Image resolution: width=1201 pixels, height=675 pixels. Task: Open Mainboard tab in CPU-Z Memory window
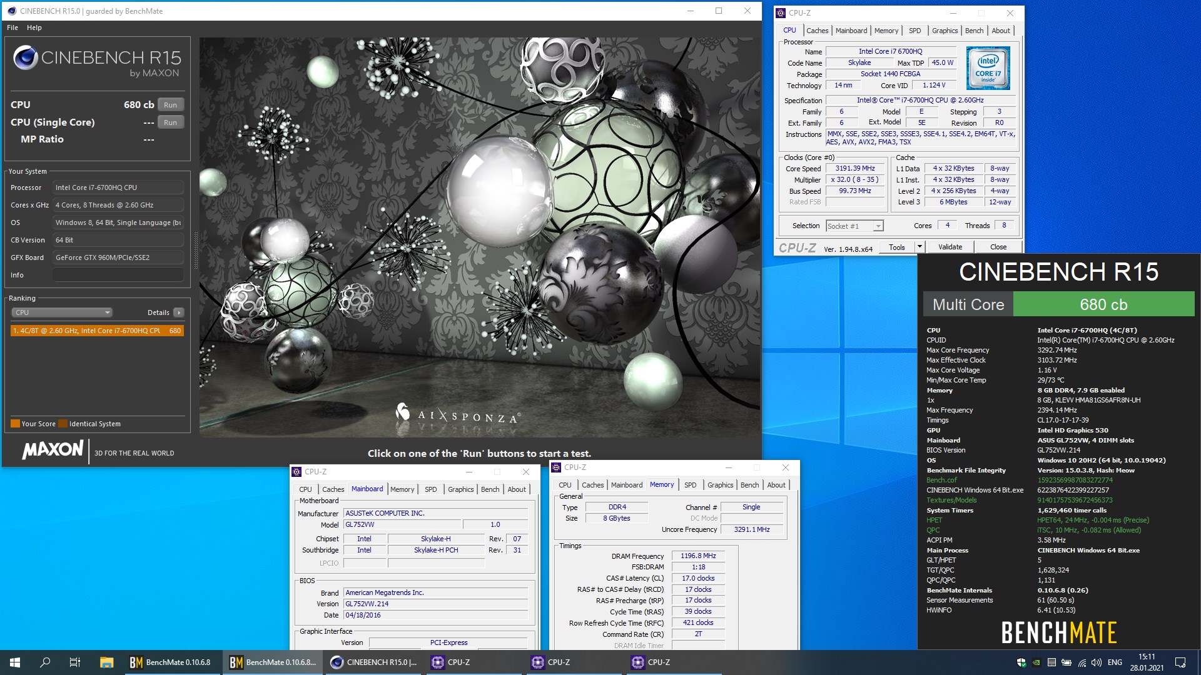coord(627,485)
